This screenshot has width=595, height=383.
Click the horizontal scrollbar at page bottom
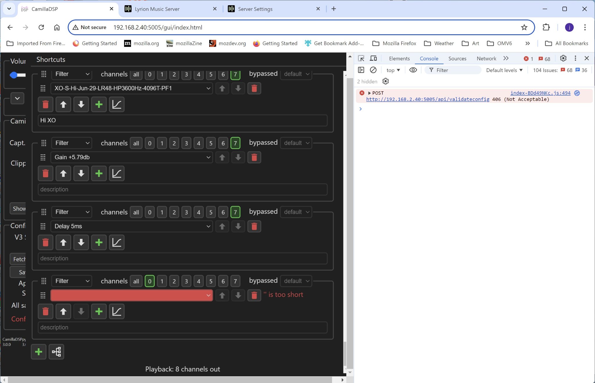[x=170, y=380]
